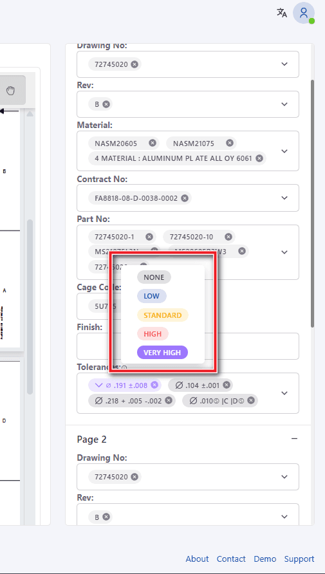Select the hand pan tool
Image resolution: width=325 pixels, height=574 pixels.
click(10, 91)
